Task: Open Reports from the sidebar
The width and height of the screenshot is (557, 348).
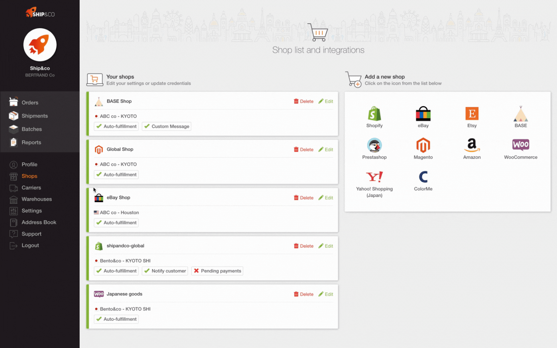Action: [31, 142]
